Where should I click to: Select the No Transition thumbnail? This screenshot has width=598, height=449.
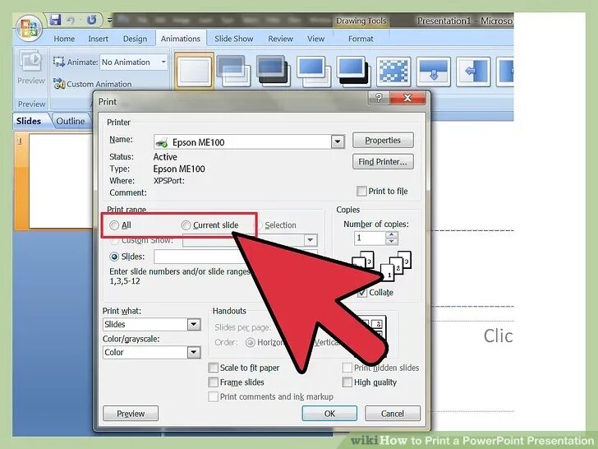click(x=194, y=71)
